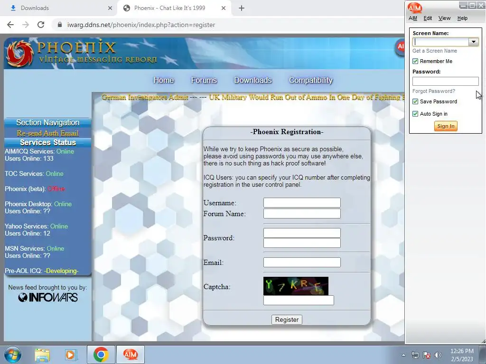The width and height of the screenshot is (486, 364).
Task: Toggle the Remember Me checkbox
Action: [415, 61]
